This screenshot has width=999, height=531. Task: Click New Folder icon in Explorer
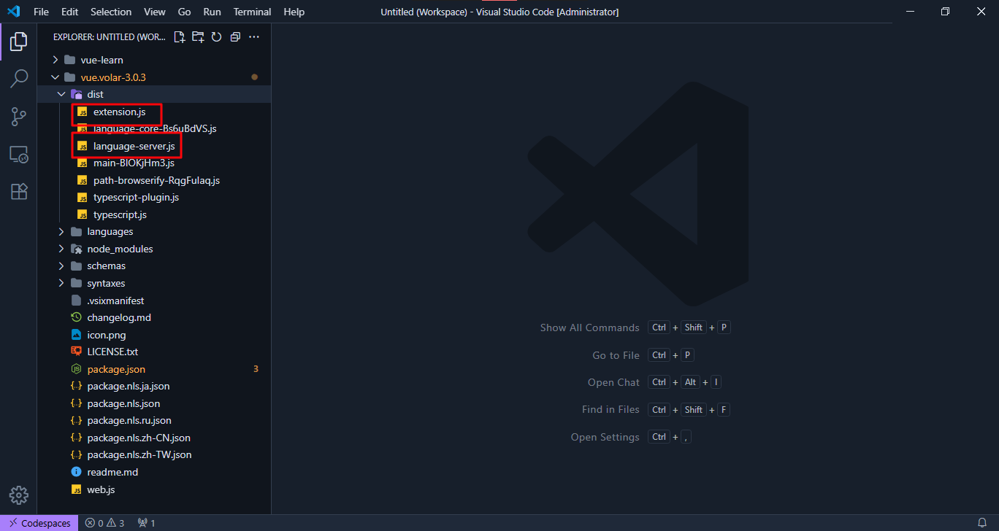[198, 37]
